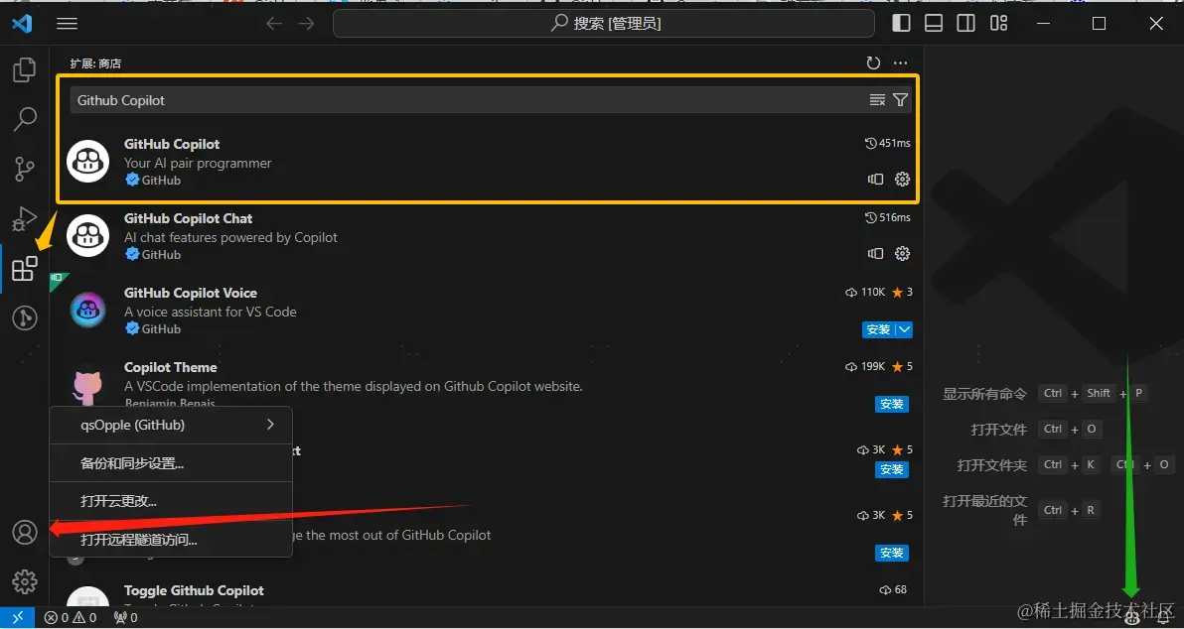
Task: Open the Run and Debug view
Action: [24, 218]
